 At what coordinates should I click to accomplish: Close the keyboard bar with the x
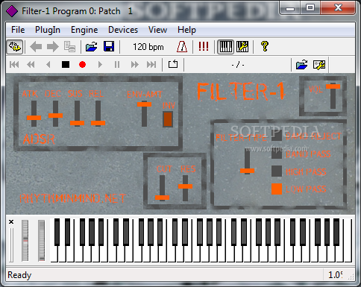tap(11, 221)
